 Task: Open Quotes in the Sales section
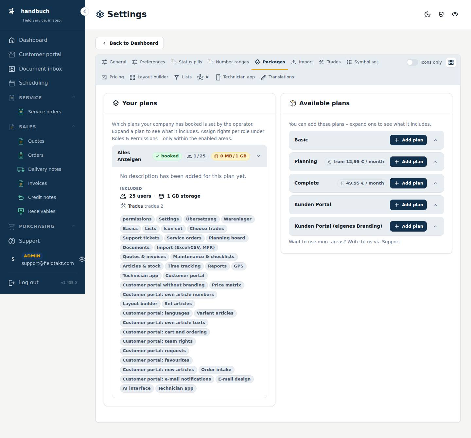tap(47, 141)
